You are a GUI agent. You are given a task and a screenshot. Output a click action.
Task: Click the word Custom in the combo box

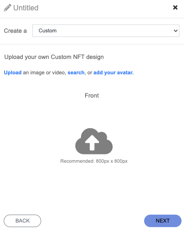(x=47, y=31)
